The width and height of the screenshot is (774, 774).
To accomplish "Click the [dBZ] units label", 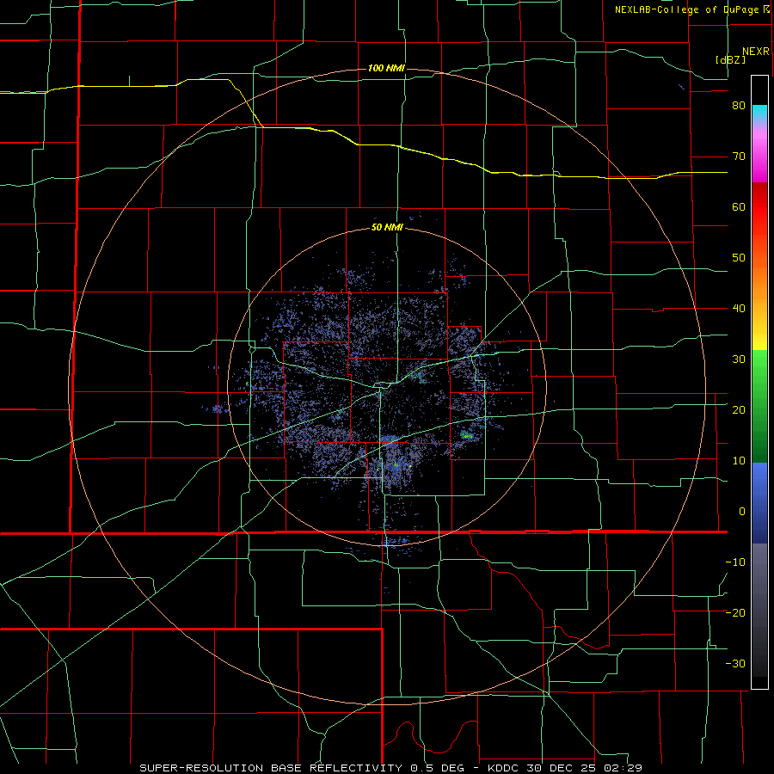I will (730, 59).
